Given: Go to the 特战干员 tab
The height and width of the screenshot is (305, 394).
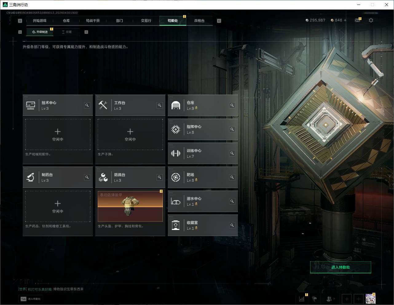Looking at the screenshot, I should pyautogui.click(x=93, y=21).
